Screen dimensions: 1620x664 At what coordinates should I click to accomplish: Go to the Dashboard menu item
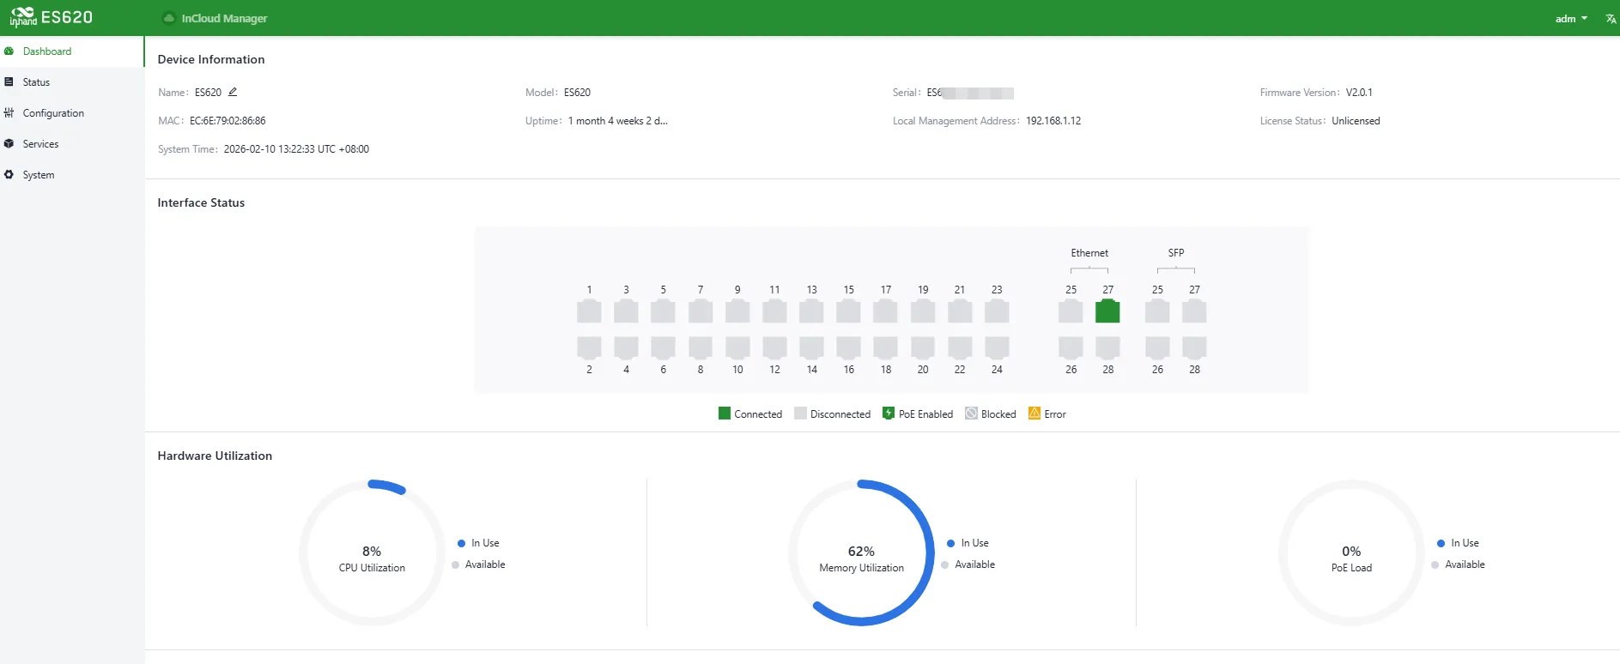click(72, 51)
